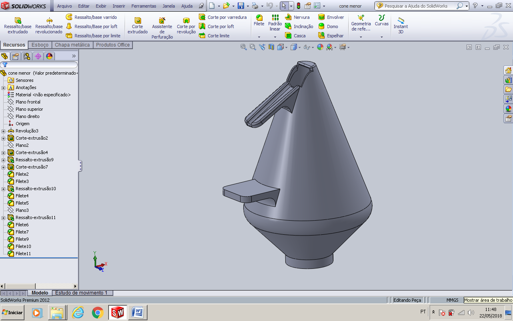
Task: Activate the Padrão linear tool
Action: pyautogui.click(x=275, y=23)
